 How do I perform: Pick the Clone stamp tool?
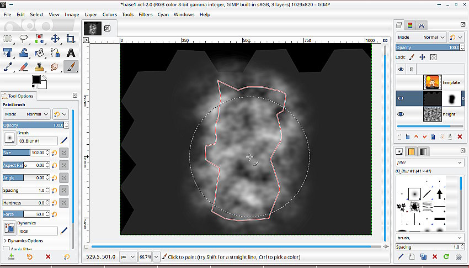(x=39, y=67)
